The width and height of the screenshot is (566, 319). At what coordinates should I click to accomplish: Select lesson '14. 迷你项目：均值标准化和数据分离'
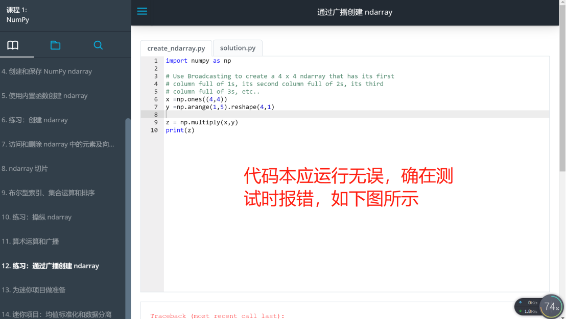56,314
